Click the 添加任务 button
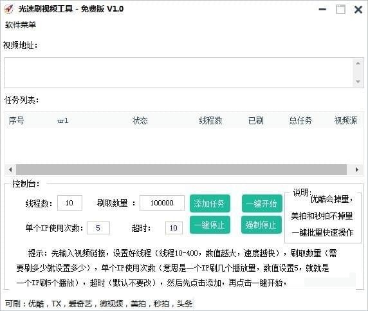368x311 pixels. coord(210,203)
